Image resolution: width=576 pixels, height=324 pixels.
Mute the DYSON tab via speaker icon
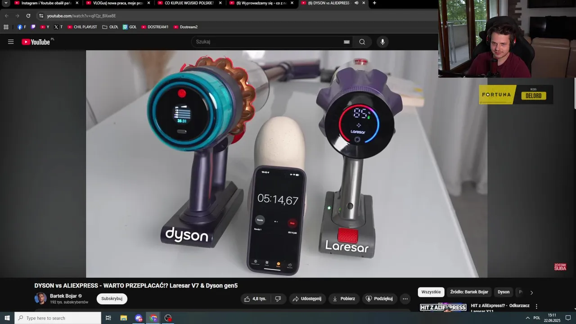tap(356, 3)
